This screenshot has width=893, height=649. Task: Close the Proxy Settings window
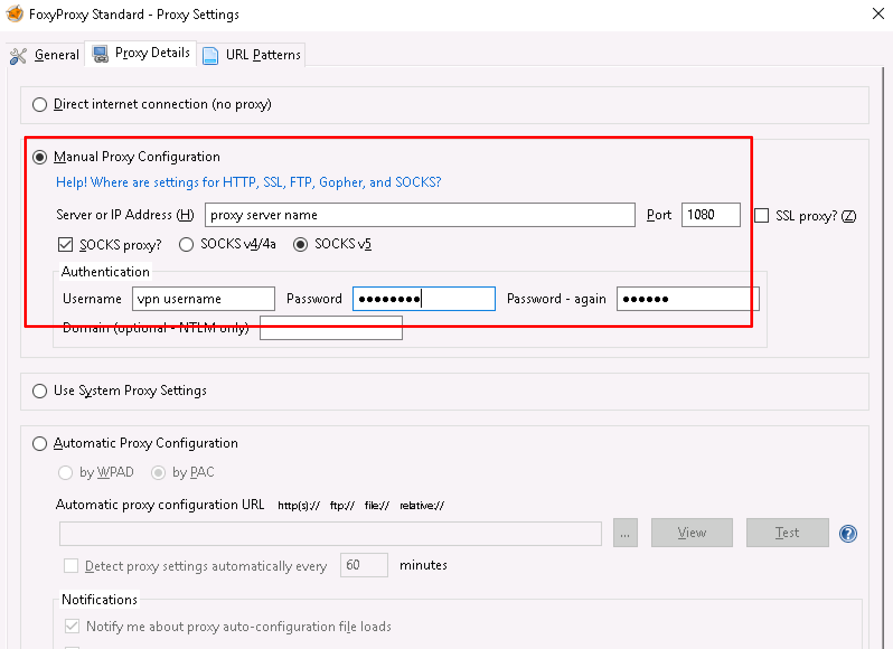(878, 14)
